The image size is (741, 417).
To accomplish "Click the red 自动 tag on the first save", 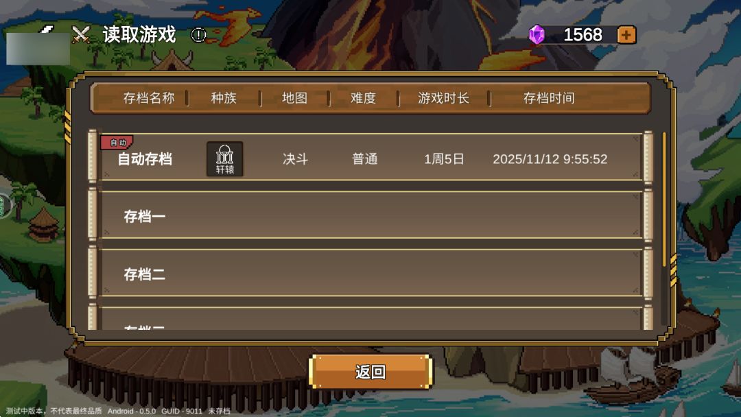I will pos(117,142).
